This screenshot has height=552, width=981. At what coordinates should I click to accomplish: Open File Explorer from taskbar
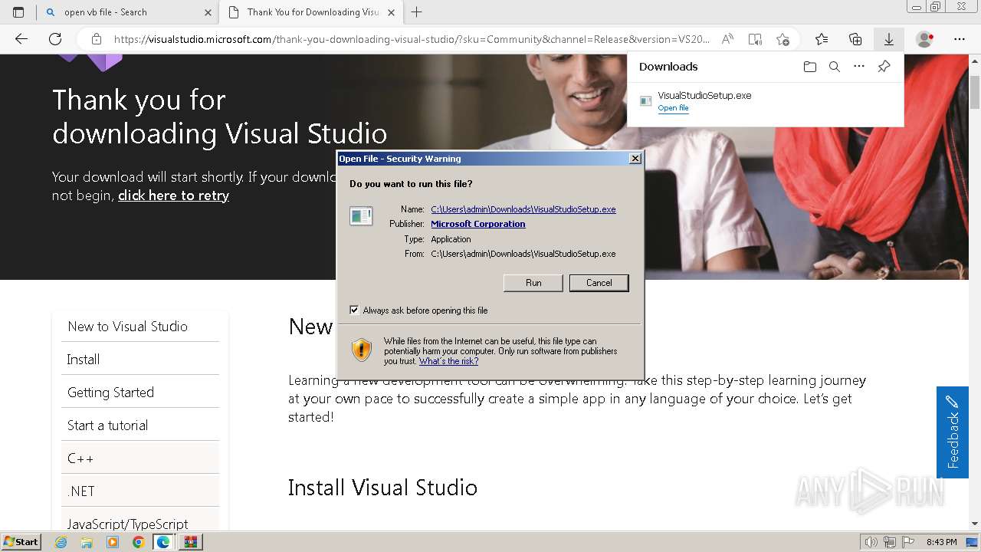point(87,542)
